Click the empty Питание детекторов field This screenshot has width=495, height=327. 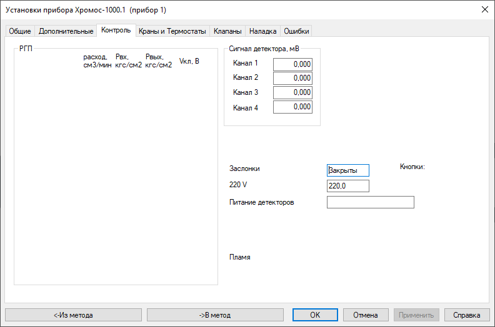[x=370, y=202]
